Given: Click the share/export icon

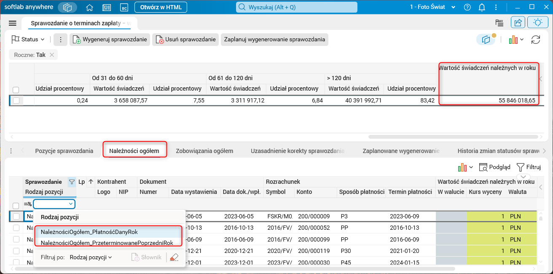Looking at the screenshot, I should point(518,23).
